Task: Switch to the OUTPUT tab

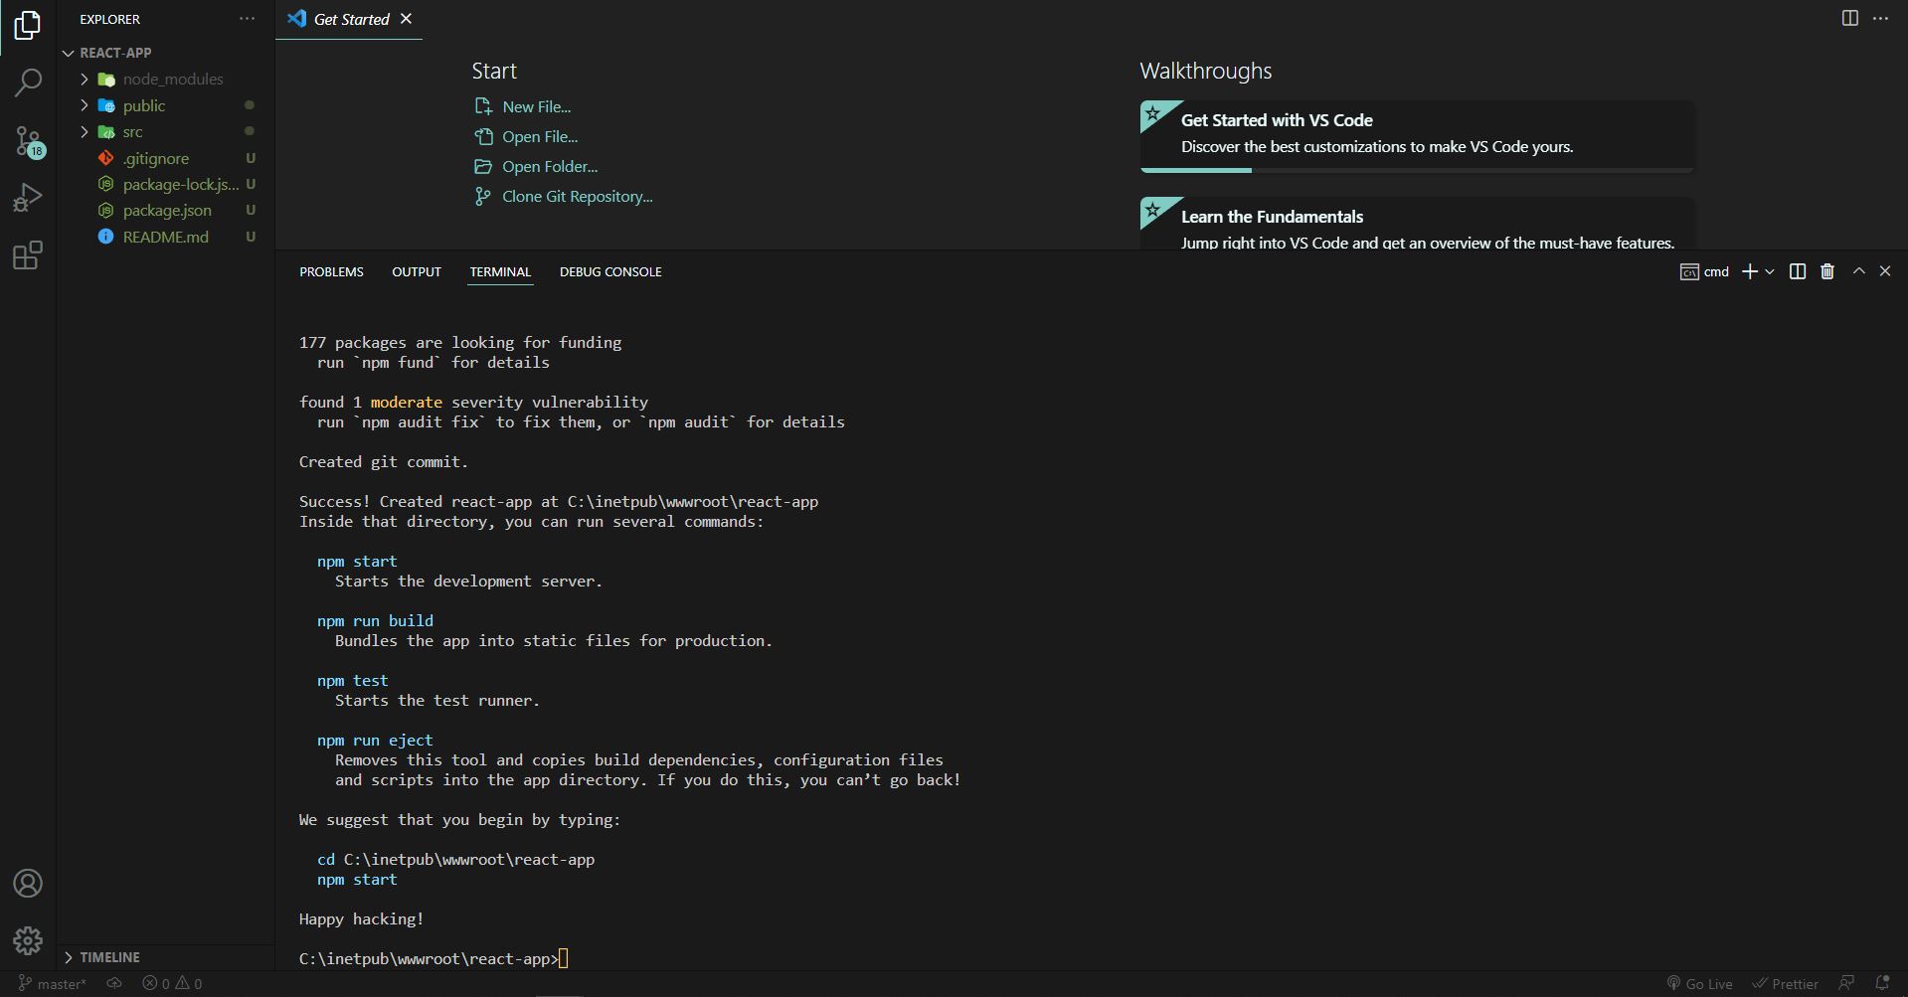Action: coord(417,271)
